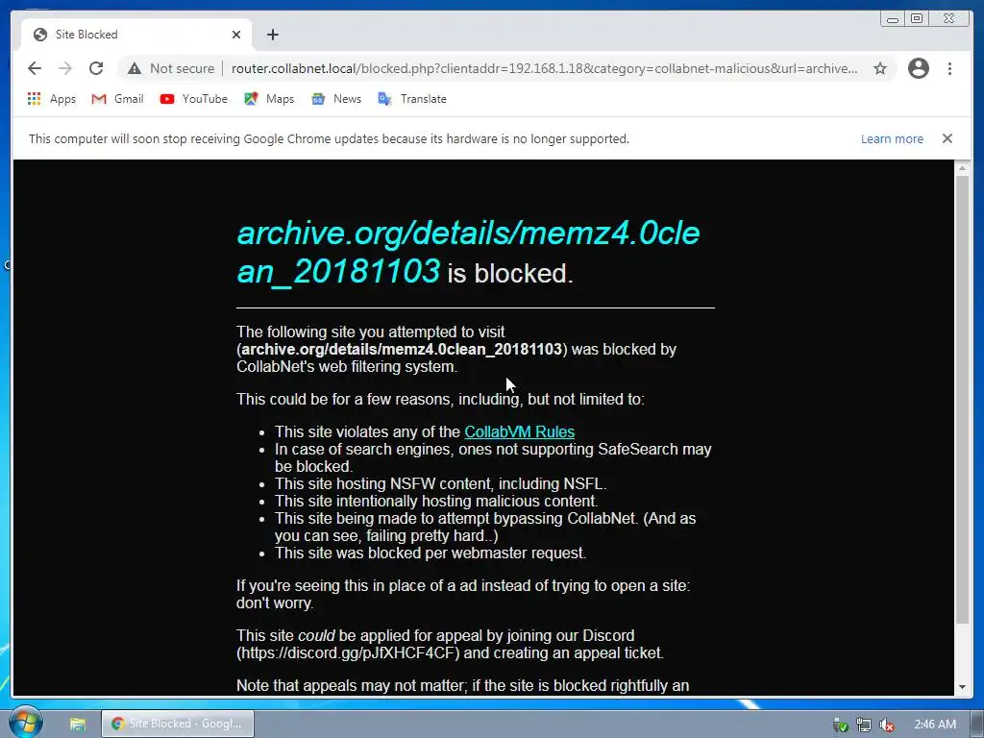Reload the blocked page

click(x=96, y=68)
